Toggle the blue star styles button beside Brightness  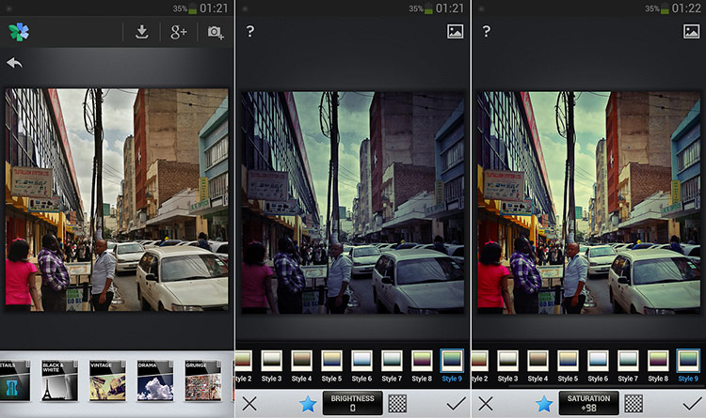tap(307, 403)
